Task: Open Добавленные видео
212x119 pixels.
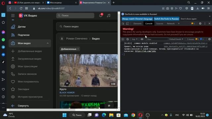Action: (30, 51)
